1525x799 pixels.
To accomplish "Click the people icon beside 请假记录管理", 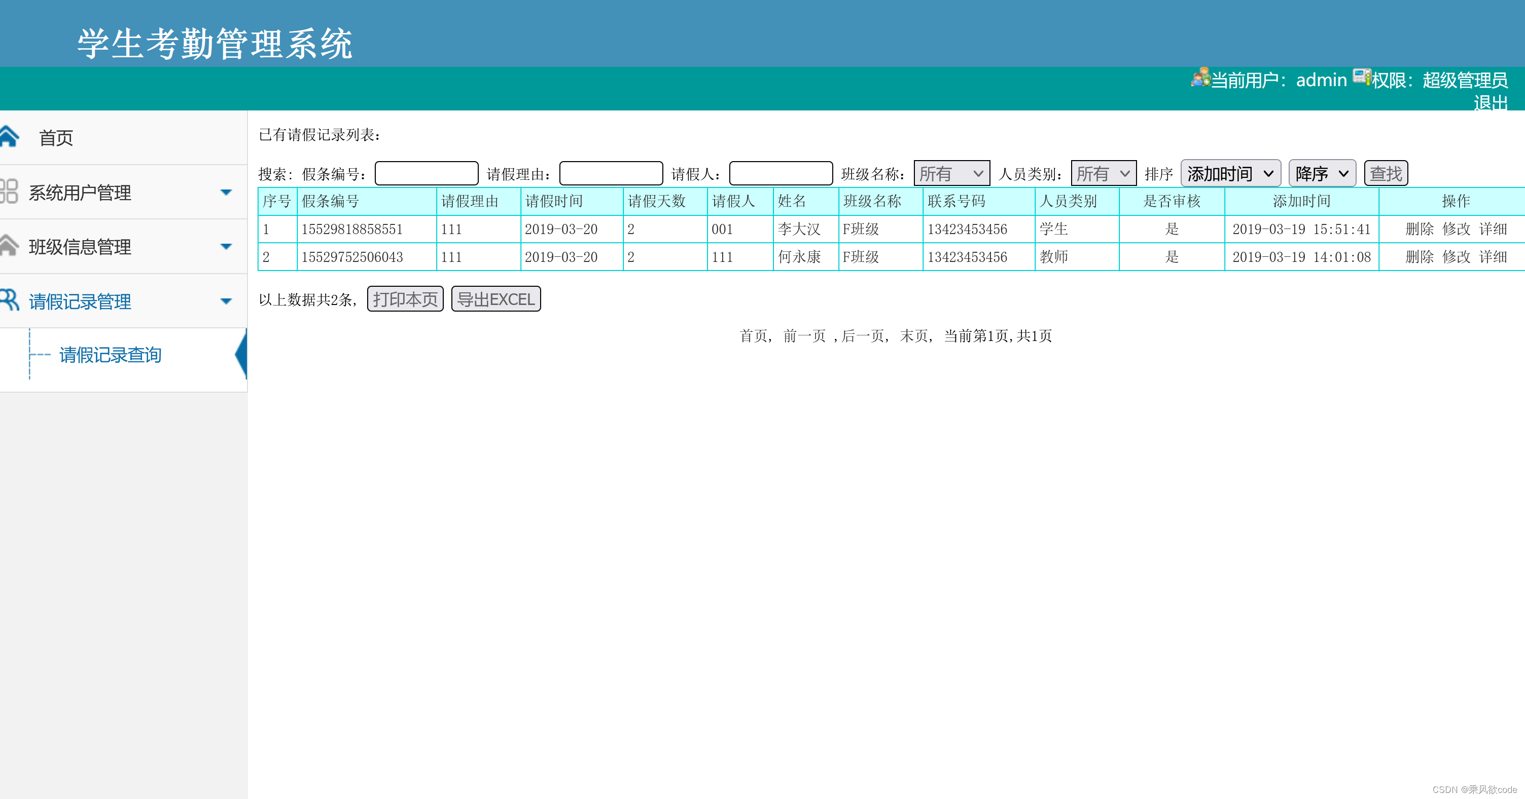I will point(10,300).
